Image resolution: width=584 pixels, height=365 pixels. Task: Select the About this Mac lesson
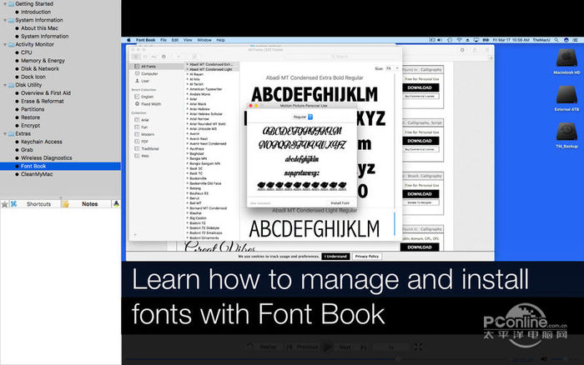pyautogui.click(x=39, y=28)
